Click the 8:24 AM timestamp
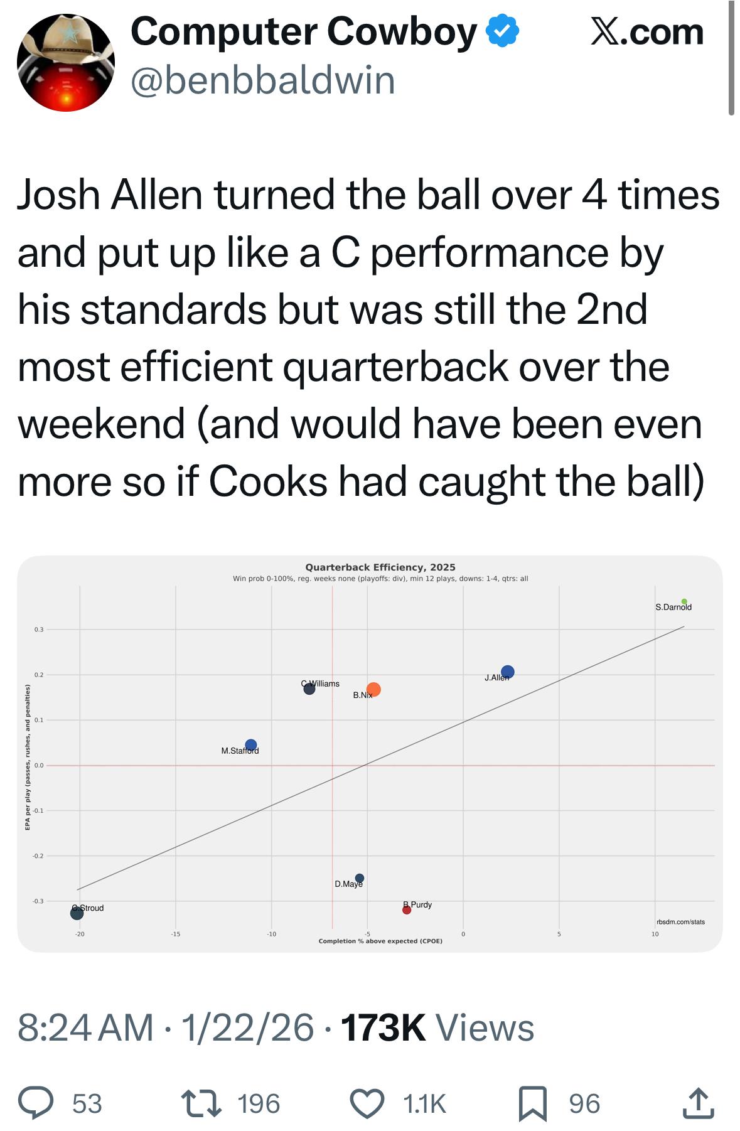The image size is (740, 1131). click(x=86, y=1028)
